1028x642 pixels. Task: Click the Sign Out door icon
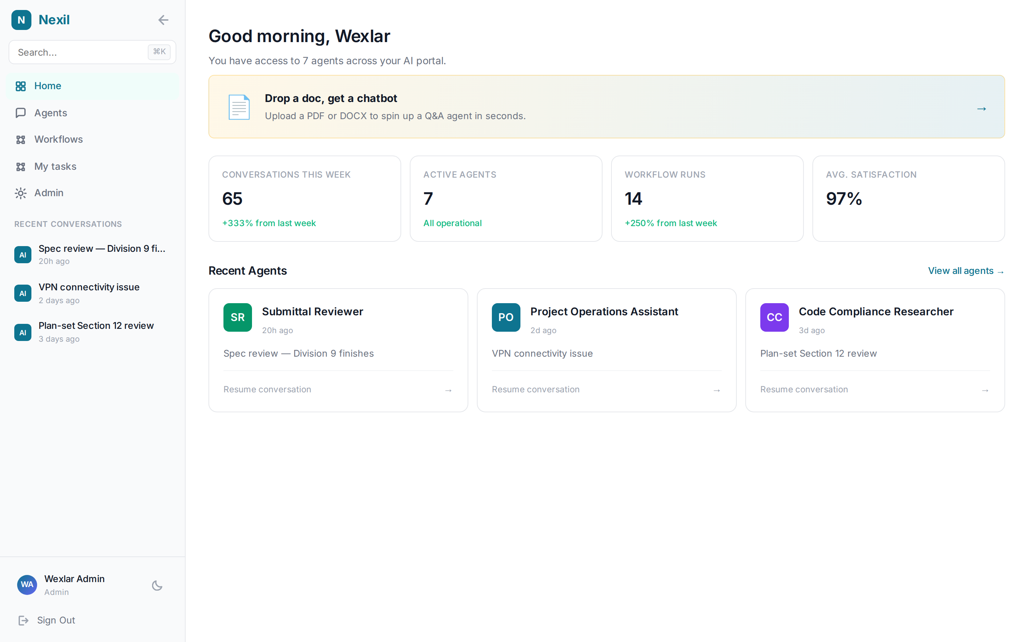click(24, 620)
